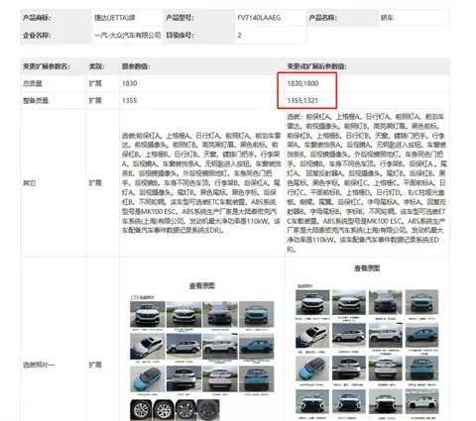Click the 变更扩展参数名: column header
This screenshot has height=421, width=476.
47,66
